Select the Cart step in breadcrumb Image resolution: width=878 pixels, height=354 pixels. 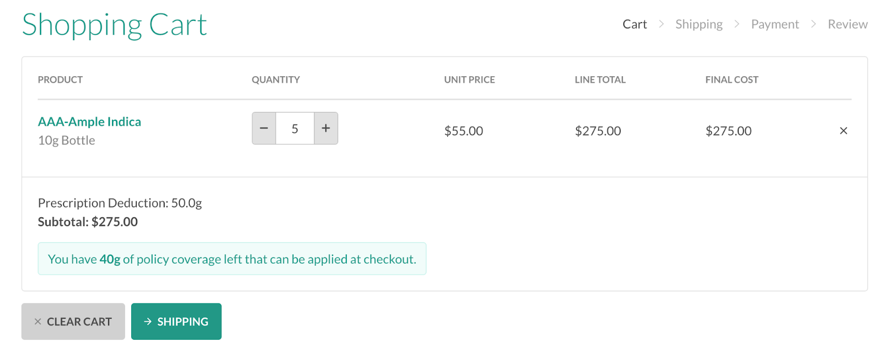634,24
